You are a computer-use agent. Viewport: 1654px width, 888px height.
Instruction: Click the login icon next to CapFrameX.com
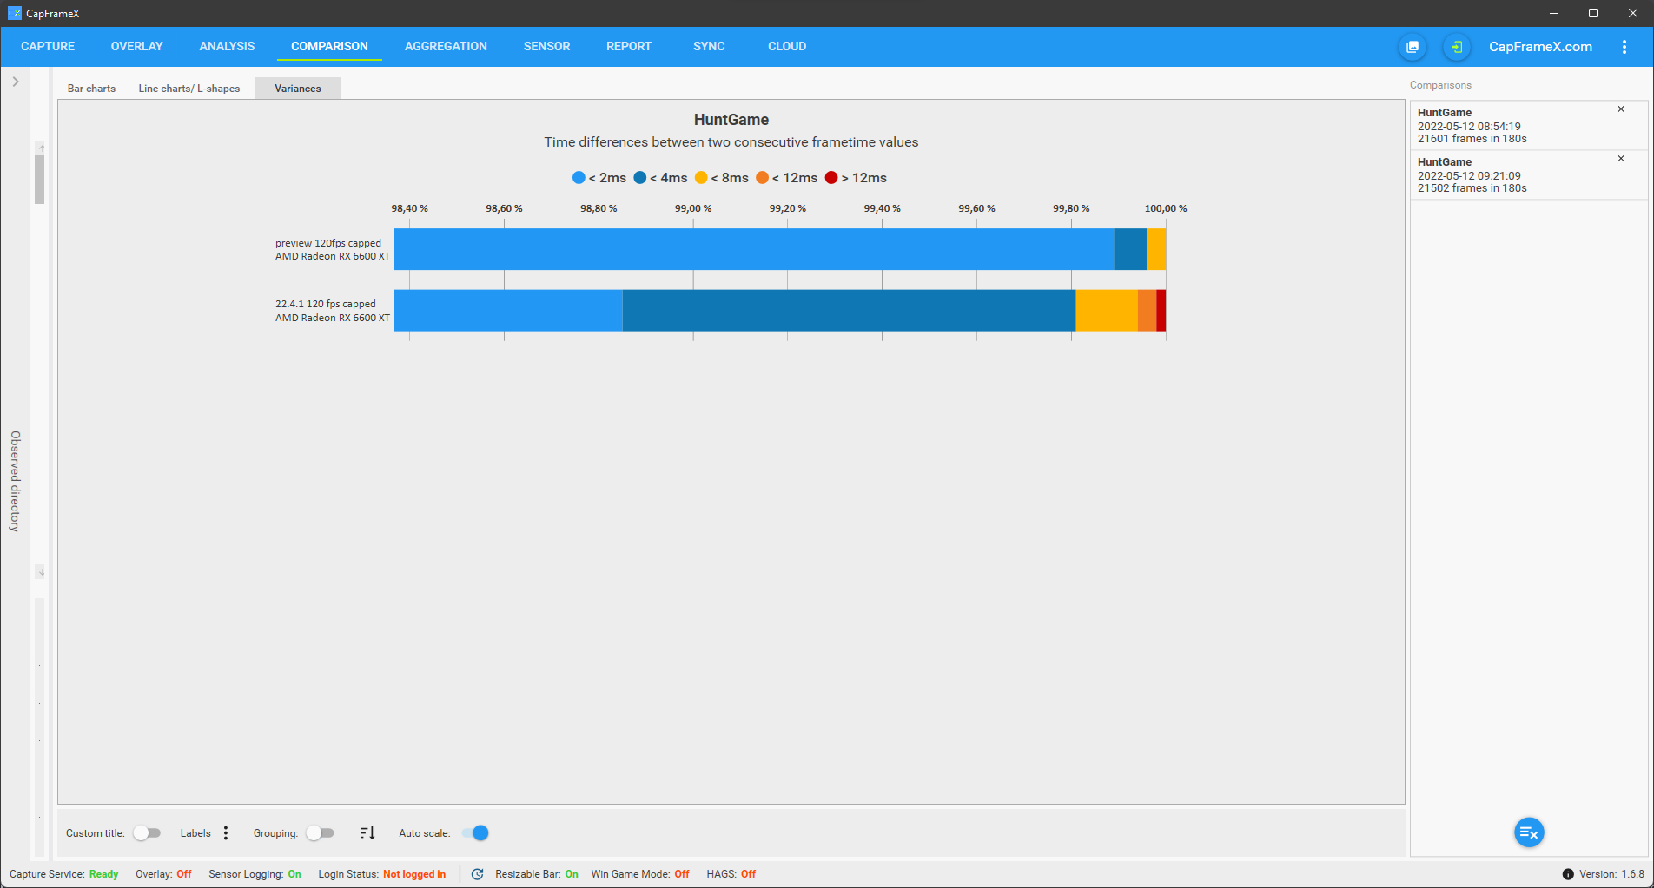pos(1457,47)
